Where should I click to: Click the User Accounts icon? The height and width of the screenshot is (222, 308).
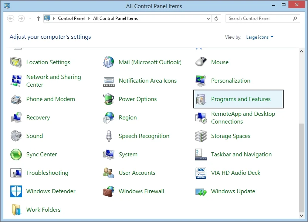click(x=109, y=173)
